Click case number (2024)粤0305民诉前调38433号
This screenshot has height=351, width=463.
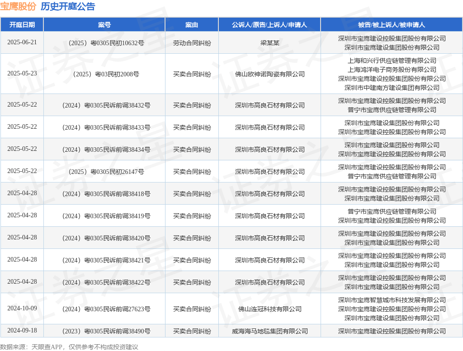106,127
